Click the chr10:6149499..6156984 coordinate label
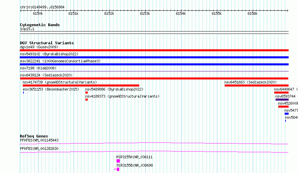 (42, 7)
